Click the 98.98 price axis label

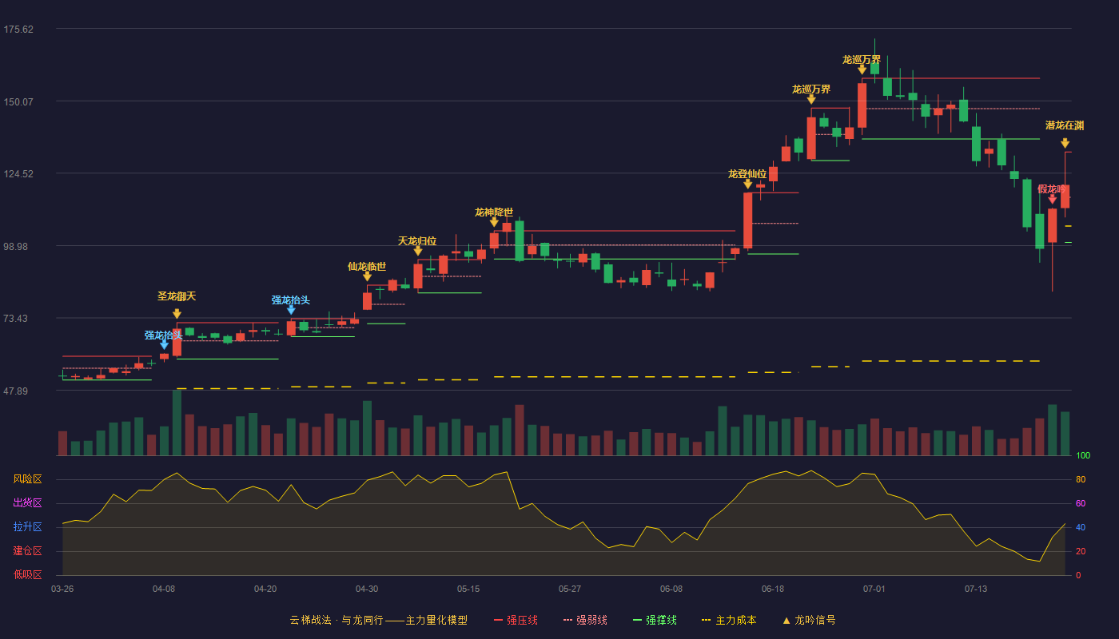point(16,247)
